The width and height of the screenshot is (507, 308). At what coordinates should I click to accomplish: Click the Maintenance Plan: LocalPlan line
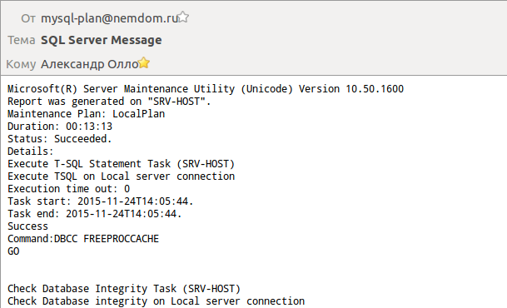87,114
